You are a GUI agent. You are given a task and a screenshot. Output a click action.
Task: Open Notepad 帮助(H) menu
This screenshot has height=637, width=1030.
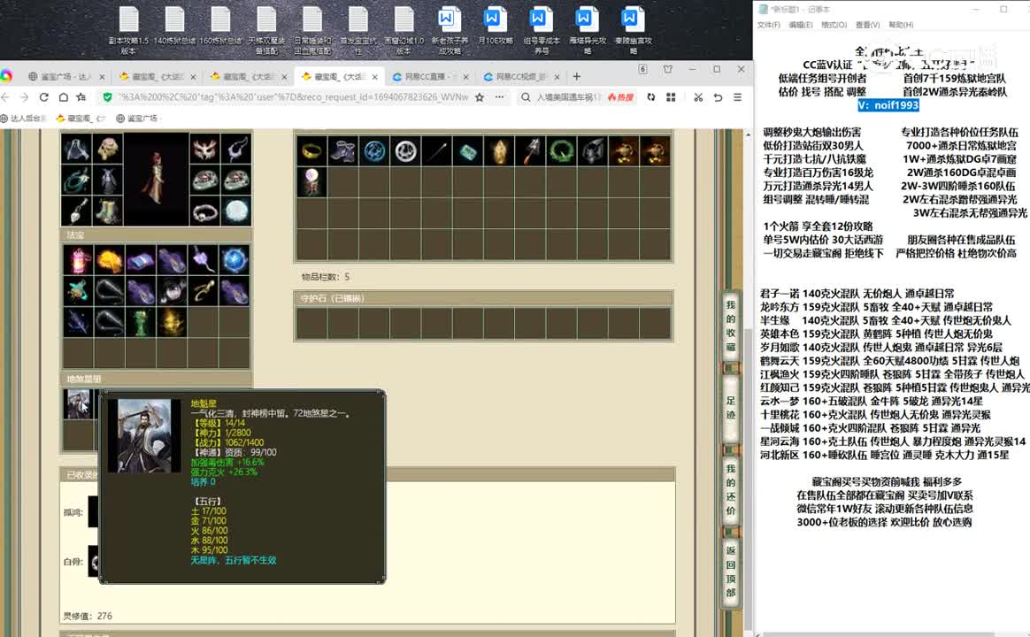(x=901, y=25)
